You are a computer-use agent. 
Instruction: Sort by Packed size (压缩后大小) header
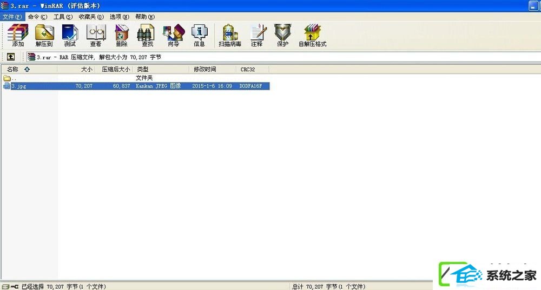pos(114,69)
